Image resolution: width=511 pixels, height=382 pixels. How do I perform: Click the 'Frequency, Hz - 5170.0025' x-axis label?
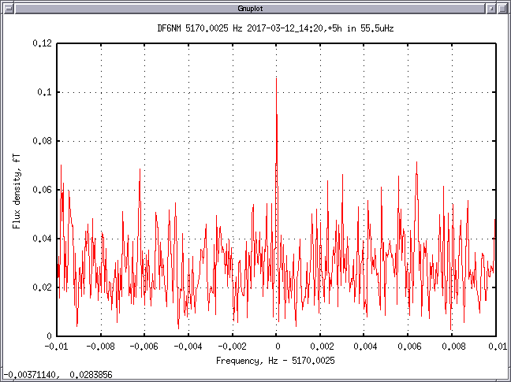pyautogui.click(x=276, y=360)
